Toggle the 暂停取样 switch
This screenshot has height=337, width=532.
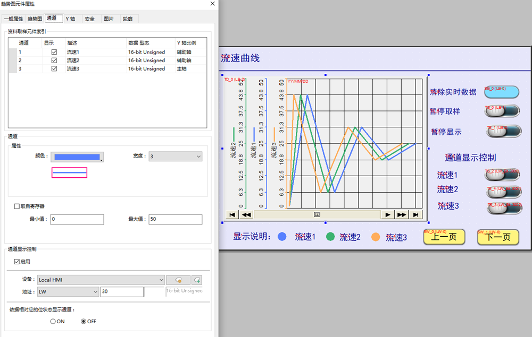502,110
